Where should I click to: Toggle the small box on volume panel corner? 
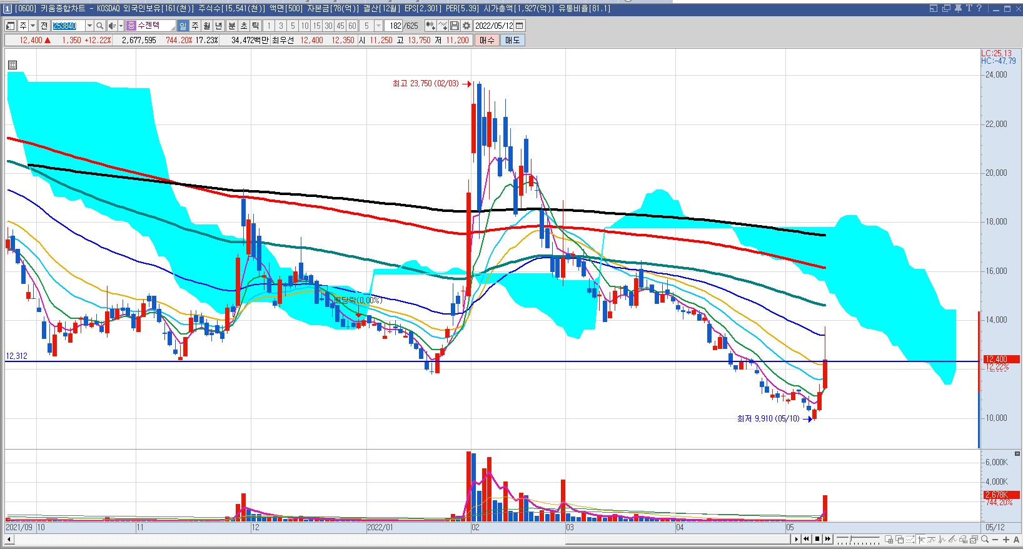(x=1017, y=453)
